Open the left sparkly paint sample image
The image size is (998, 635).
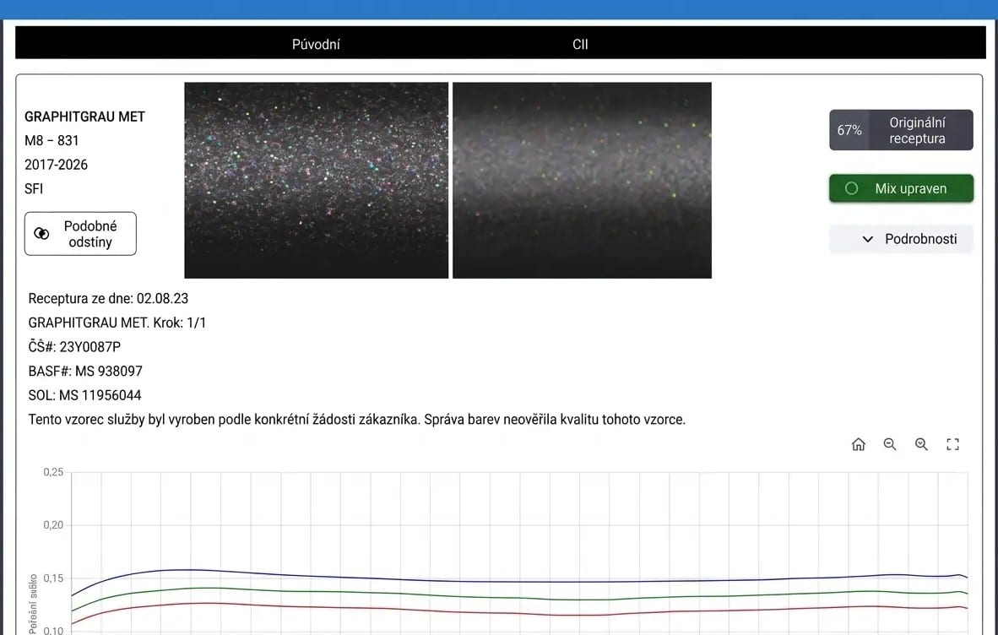tap(316, 180)
